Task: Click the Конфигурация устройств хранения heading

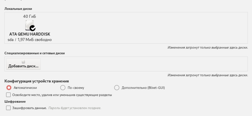Action: click(39, 81)
